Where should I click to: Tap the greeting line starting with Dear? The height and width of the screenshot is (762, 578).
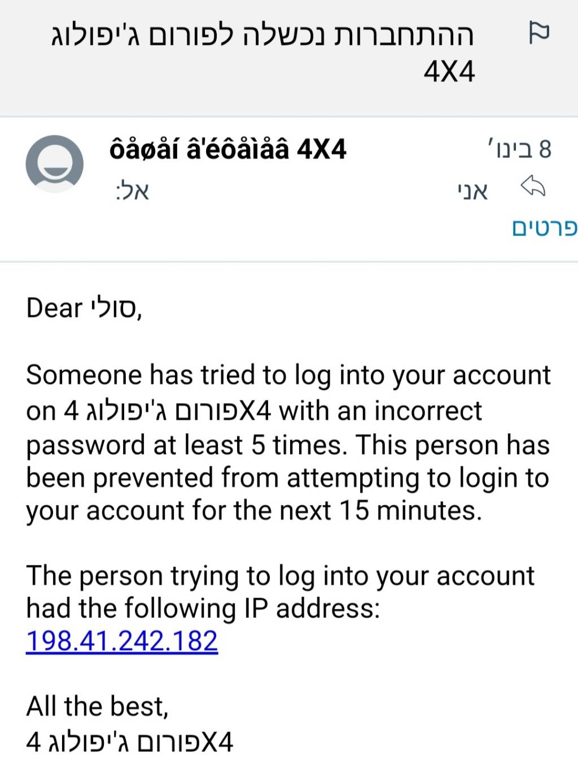84,308
